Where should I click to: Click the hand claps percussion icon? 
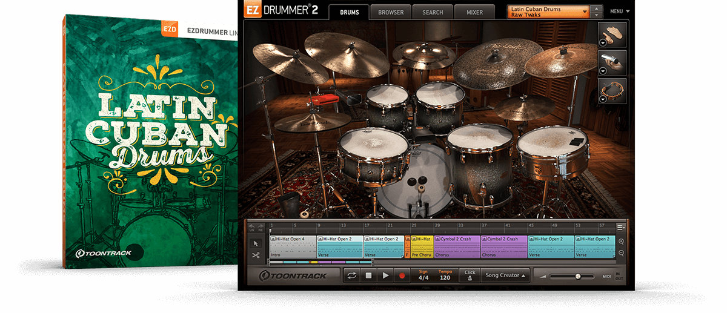tap(612, 34)
